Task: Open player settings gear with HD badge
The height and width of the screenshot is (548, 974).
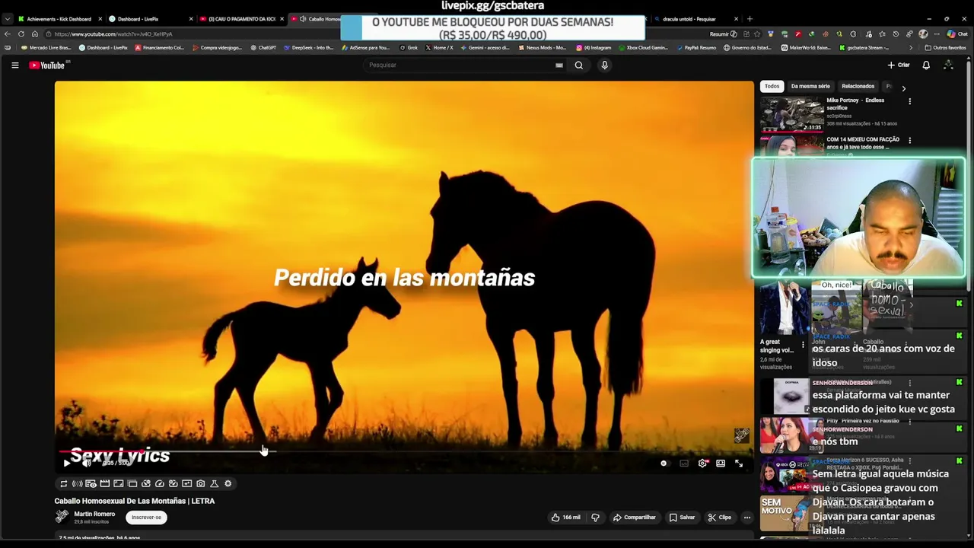Action: pos(702,463)
